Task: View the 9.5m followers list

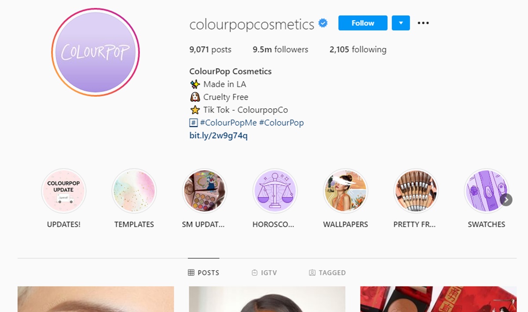Action: click(280, 50)
